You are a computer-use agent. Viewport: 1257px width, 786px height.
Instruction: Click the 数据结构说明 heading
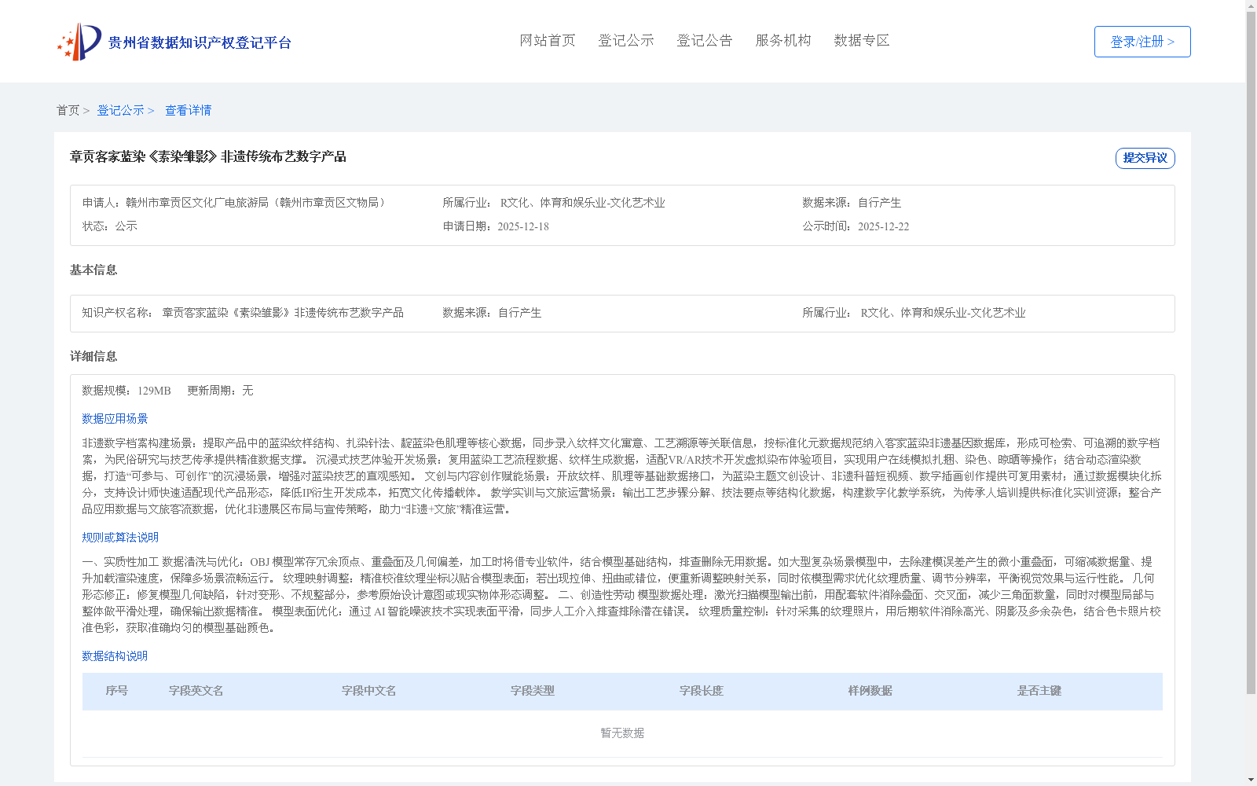click(x=115, y=656)
